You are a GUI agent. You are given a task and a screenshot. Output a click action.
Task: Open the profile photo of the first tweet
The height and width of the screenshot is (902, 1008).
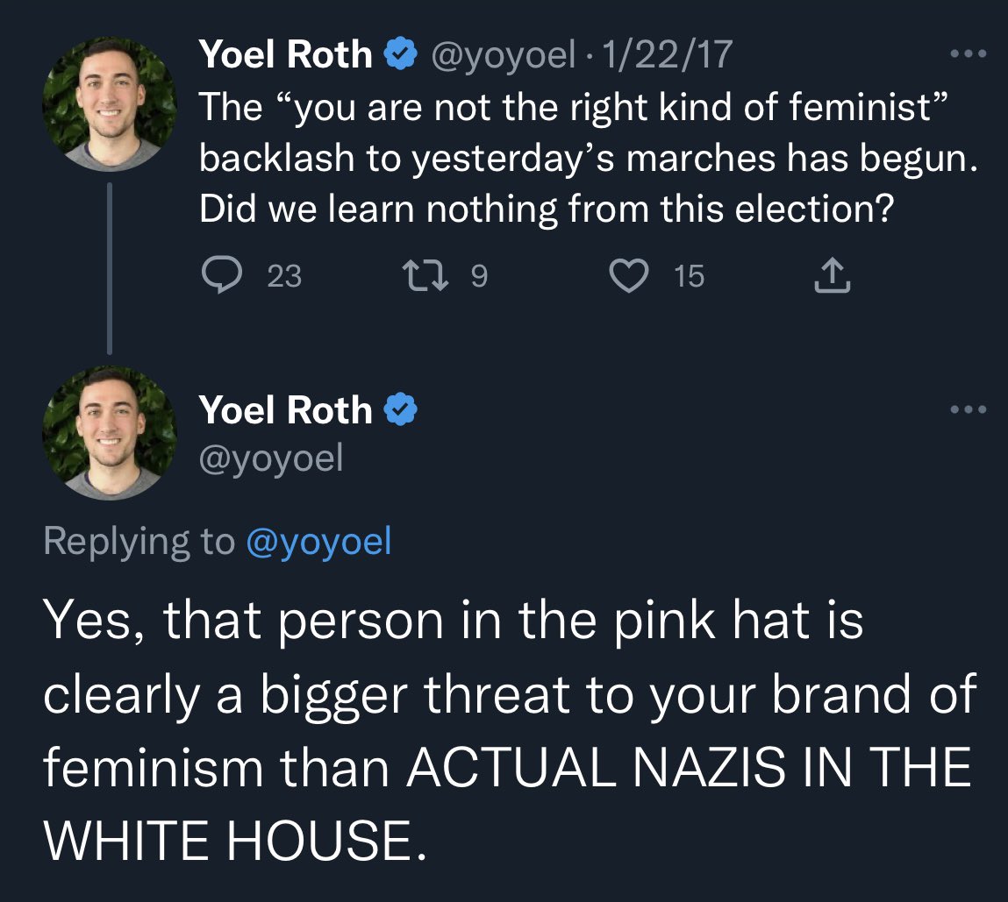pyautogui.click(x=110, y=104)
